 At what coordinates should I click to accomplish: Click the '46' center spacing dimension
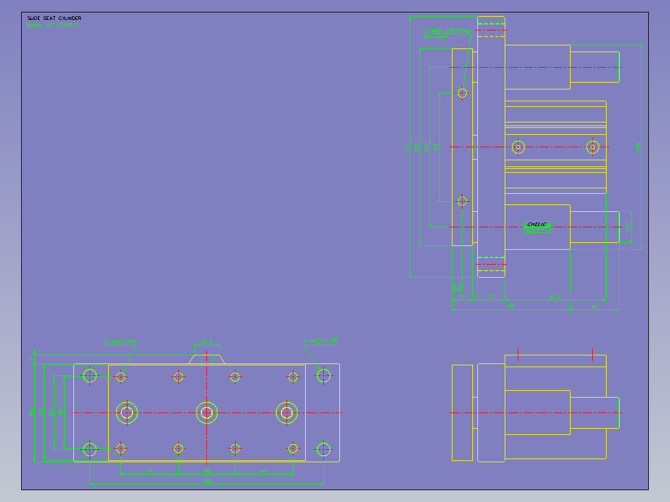pyautogui.click(x=207, y=471)
